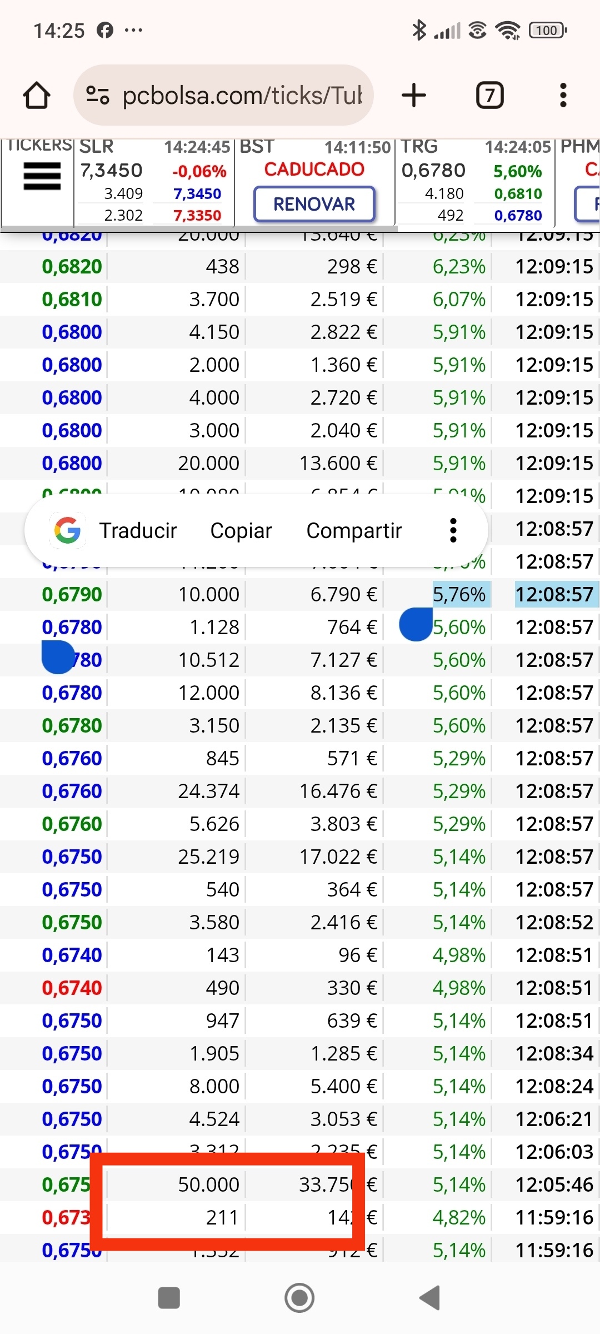Tap the left blue selection handle
Screen dimensions: 600x1334
pyautogui.click(x=58, y=656)
